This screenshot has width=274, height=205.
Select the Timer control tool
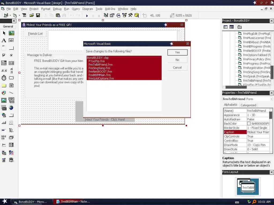tap(4, 78)
